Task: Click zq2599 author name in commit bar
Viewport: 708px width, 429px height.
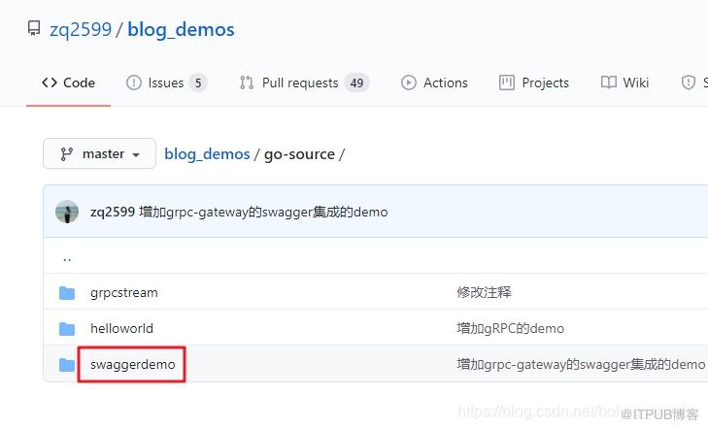Action: pos(113,212)
